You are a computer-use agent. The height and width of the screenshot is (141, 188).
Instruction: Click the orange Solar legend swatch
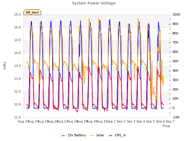coord(92,136)
